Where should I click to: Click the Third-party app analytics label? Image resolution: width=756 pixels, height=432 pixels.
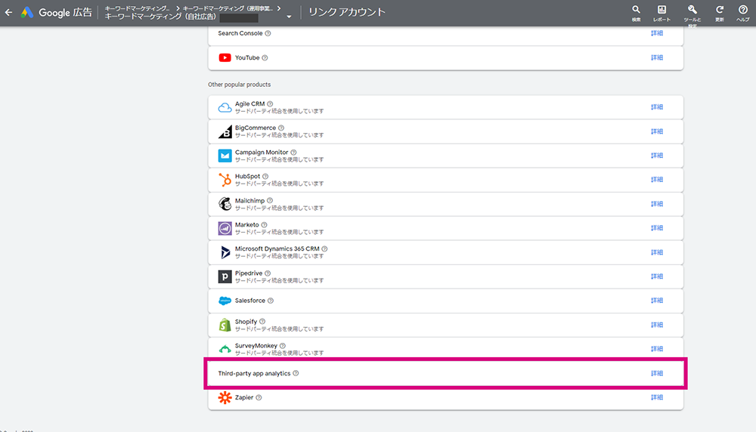pos(254,373)
